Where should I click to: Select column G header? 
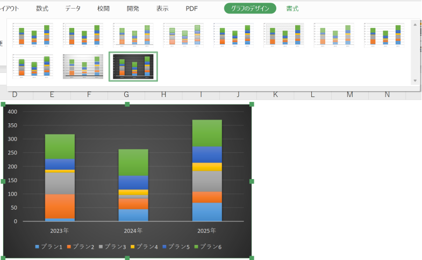pos(126,94)
